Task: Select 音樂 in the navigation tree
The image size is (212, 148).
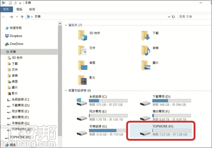Action: (x=13, y=75)
